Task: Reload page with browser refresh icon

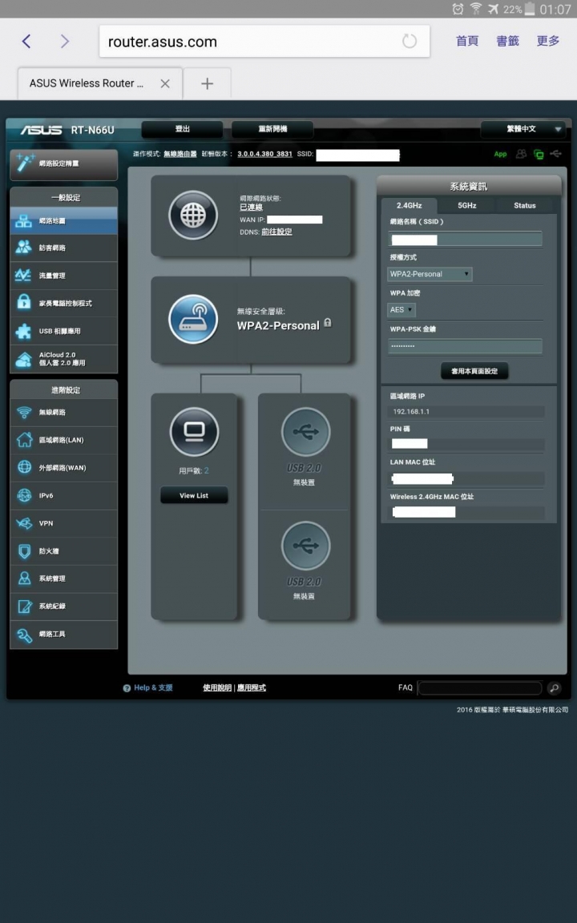Action: [410, 41]
